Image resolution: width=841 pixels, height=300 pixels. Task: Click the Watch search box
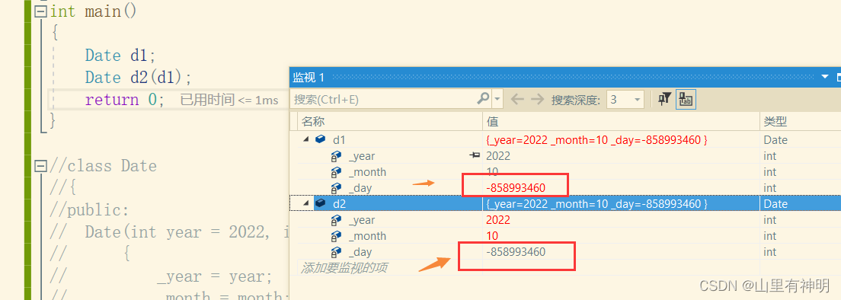[384, 99]
